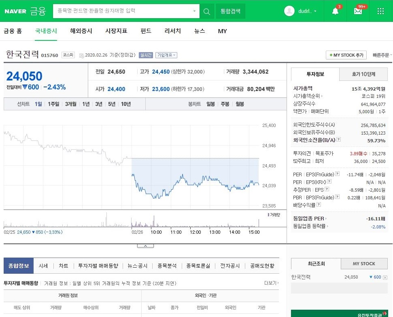Click MY STOCK 추가 button
Viewport: 393px width, 317px height.
[346, 55]
